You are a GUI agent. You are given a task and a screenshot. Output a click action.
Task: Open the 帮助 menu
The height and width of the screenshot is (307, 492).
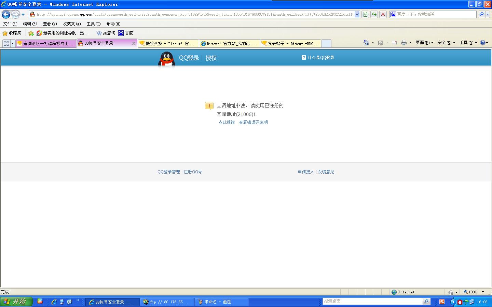113,24
